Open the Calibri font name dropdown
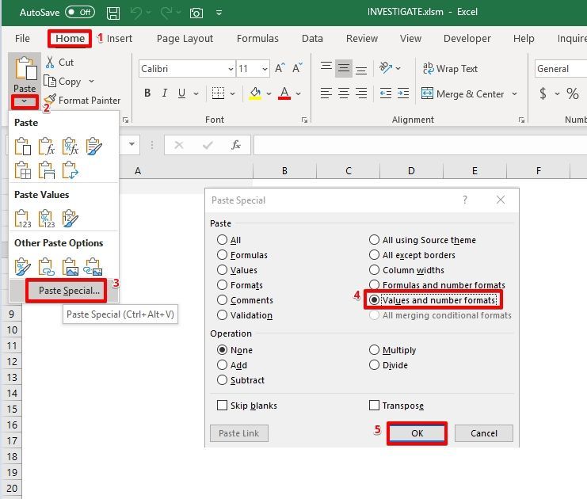Image resolution: width=587 pixels, height=499 pixels. 231,69
